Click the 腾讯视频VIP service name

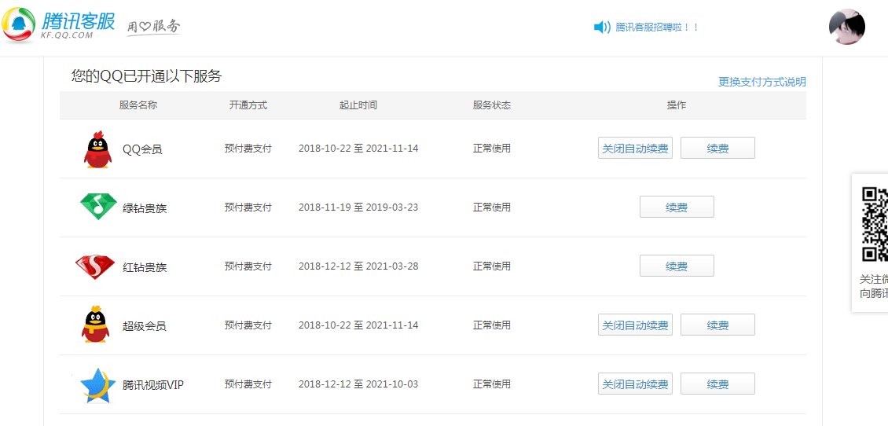click(x=153, y=385)
